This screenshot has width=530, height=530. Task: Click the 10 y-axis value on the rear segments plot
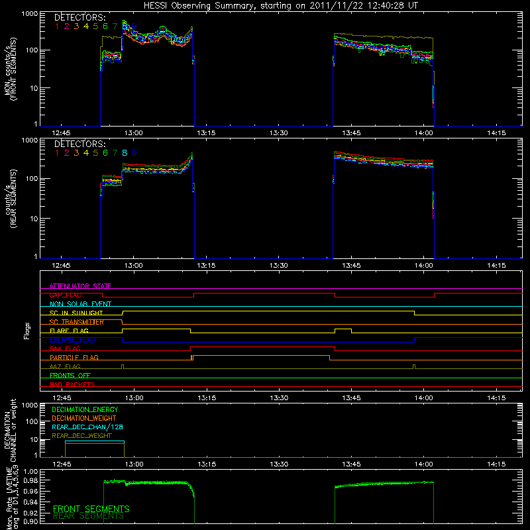[34, 219]
